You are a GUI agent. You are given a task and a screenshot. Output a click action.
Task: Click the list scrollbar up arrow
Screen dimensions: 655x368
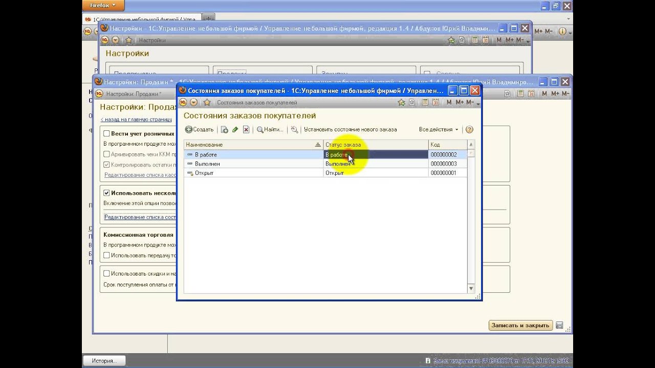(471, 145)
